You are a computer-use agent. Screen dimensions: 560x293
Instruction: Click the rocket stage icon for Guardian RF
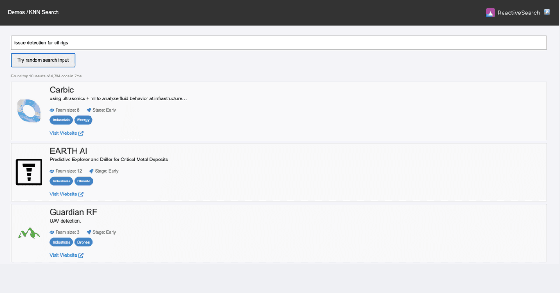(x=89, y=232)
